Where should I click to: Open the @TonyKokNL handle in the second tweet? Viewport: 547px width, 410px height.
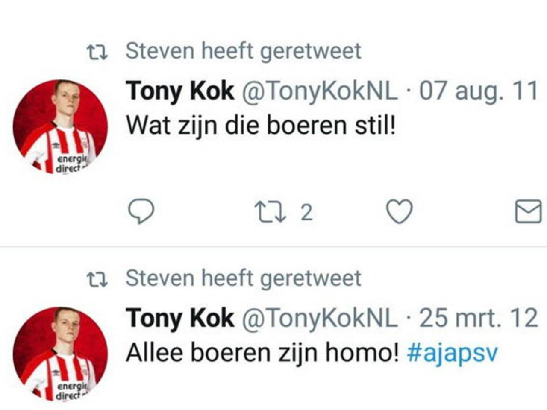(320, 319)
